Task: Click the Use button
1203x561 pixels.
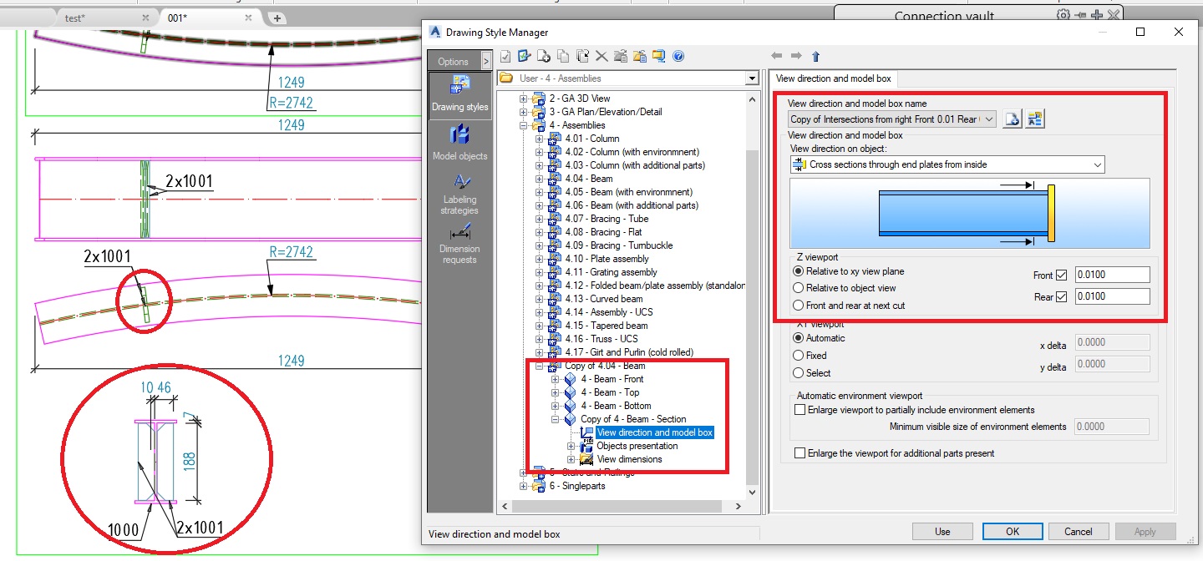Action: coord(942,531)
